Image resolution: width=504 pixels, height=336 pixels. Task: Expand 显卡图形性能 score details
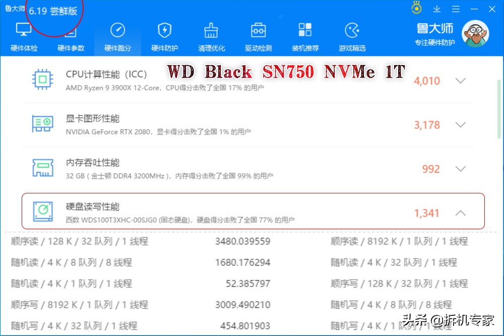coord(460,125)
